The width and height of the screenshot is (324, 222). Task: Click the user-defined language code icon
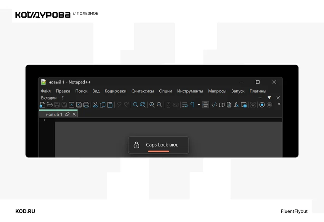pyautogui.click(x=215, y=105)
